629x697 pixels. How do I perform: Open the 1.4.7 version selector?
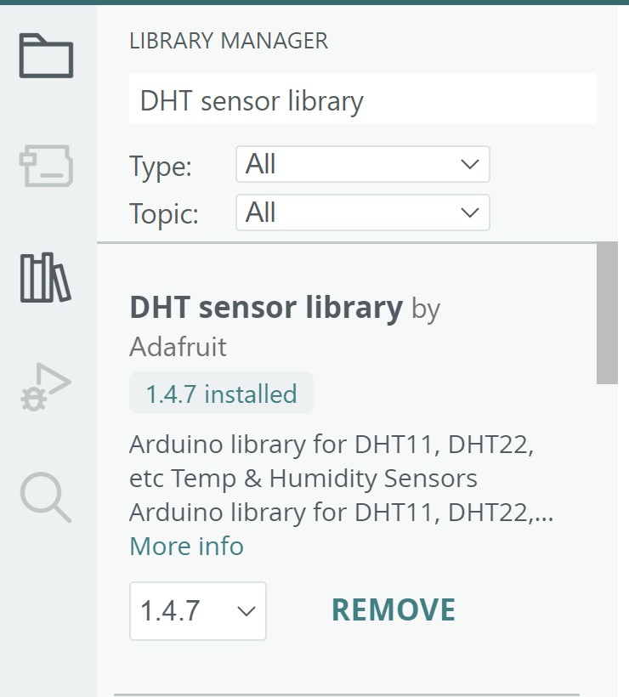coord(197,610)
